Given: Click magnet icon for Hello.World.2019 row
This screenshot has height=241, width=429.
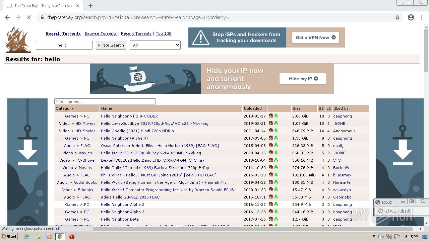Looking at the screenshot, I should point(271,153).
